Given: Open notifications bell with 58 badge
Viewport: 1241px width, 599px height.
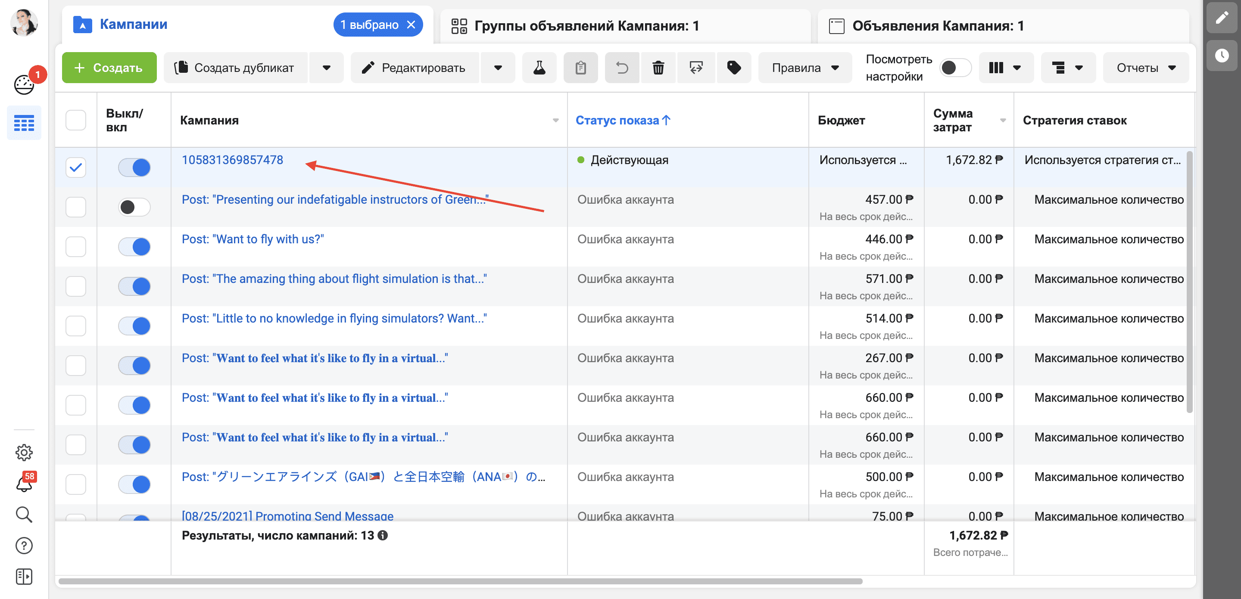Looking at the screenshot, I should click(24, 484).
